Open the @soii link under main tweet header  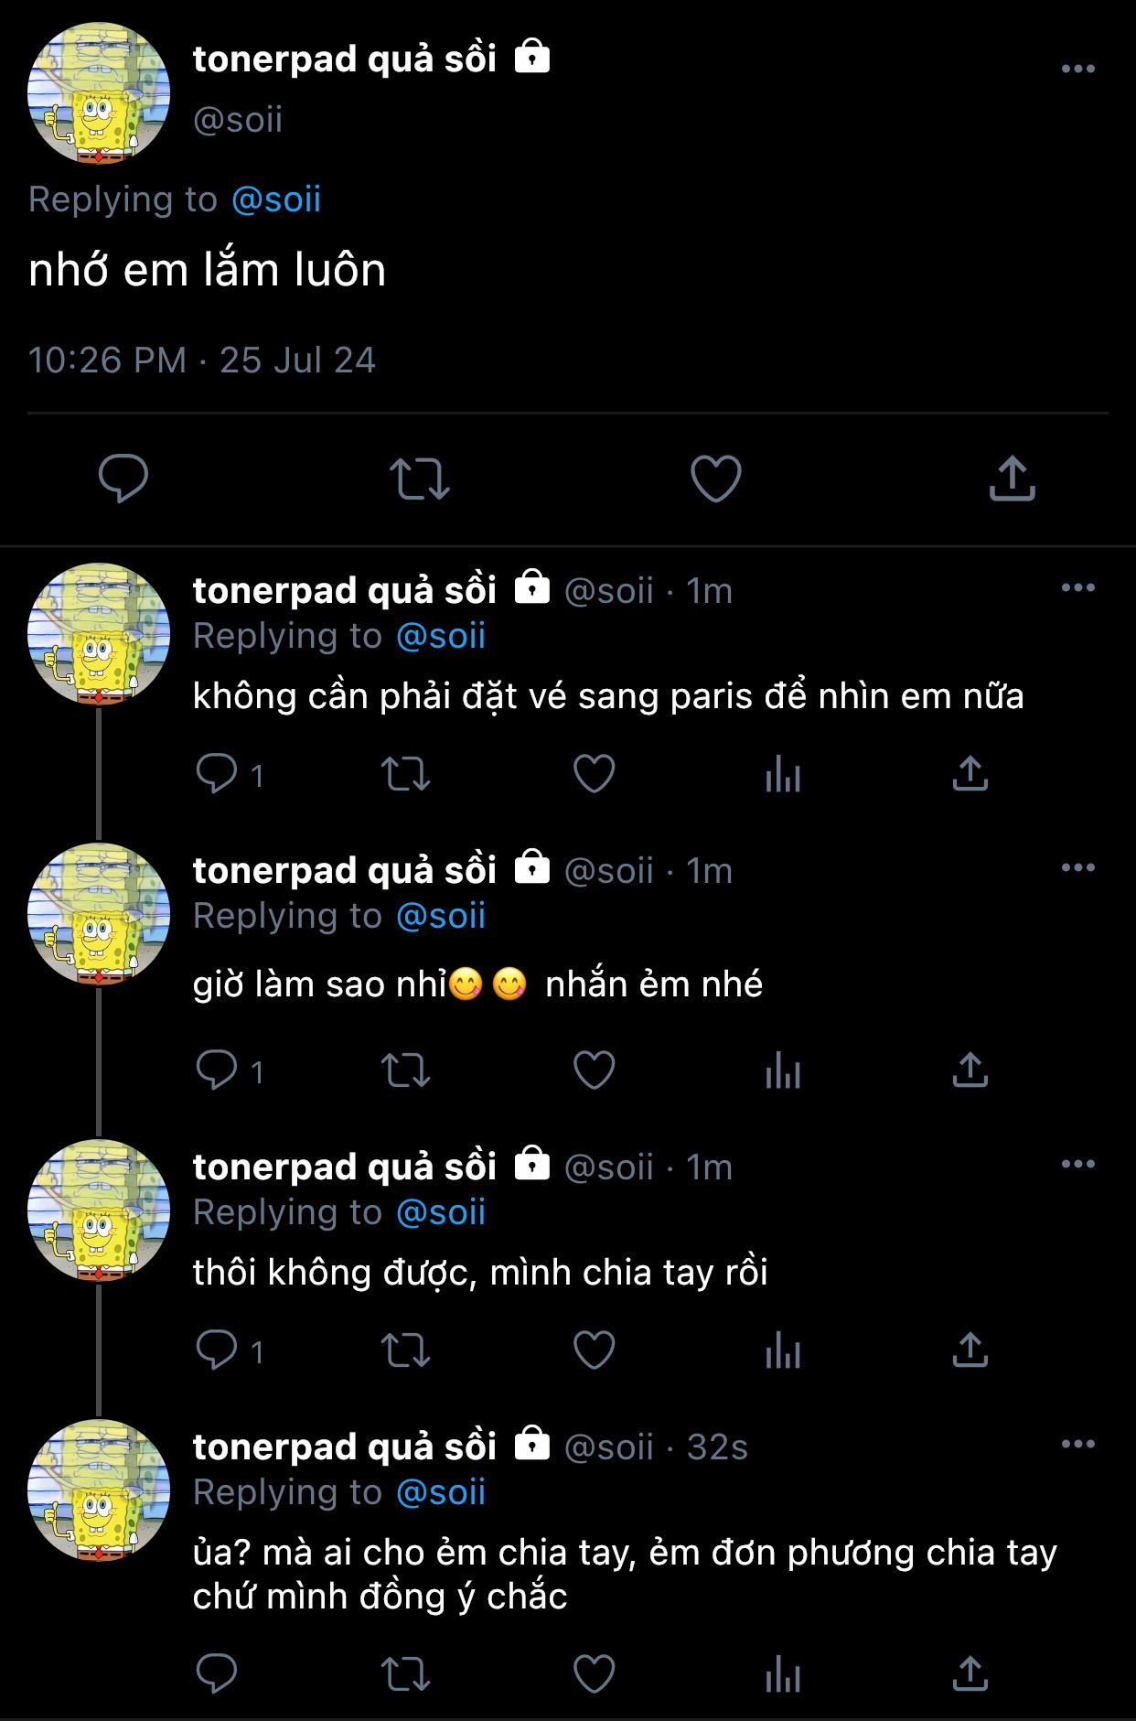pyautogui.click(x=276, y=199)
